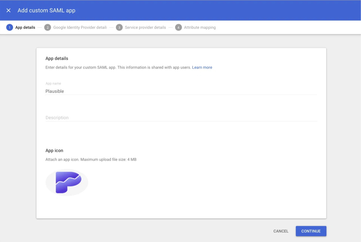Close the Add custom SAML app dialog
Image resolution: width=361 pixels, height=242 pixels.
pyautogui.click(x=9, y=10)
